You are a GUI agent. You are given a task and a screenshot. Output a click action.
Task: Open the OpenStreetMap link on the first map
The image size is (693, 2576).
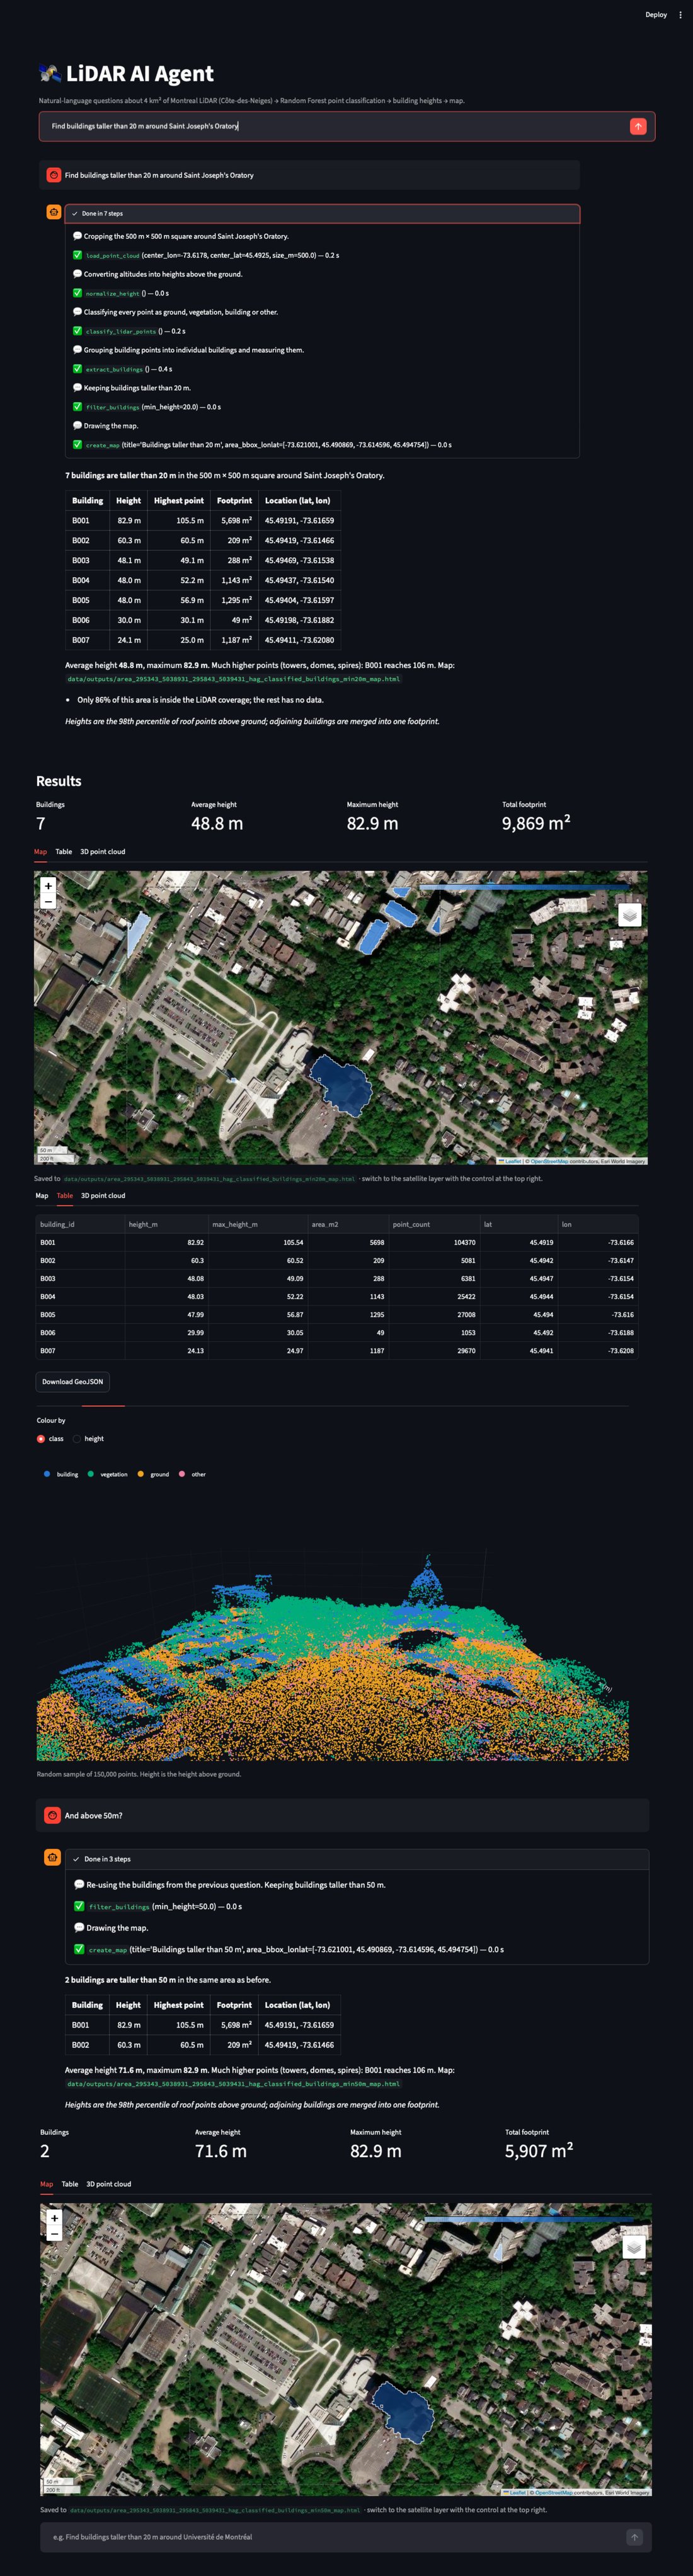tap(549, 1161)
